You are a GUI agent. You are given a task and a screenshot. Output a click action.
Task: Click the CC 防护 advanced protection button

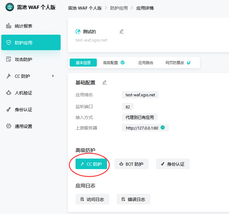91,164
